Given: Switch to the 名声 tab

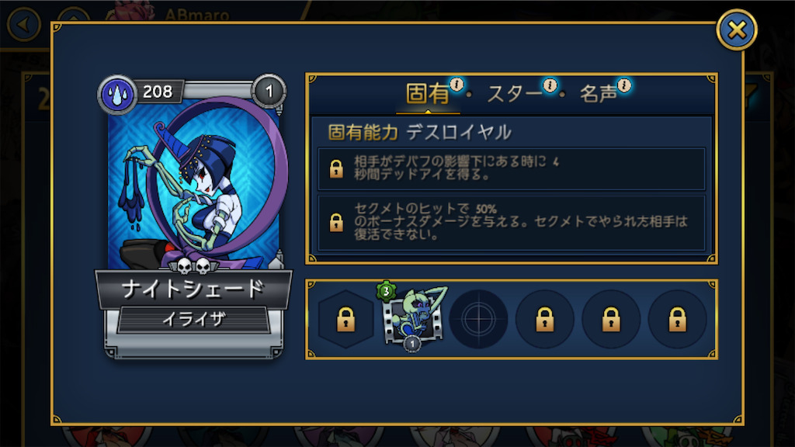Looking at the screenshot, I should tap(599, 94).
